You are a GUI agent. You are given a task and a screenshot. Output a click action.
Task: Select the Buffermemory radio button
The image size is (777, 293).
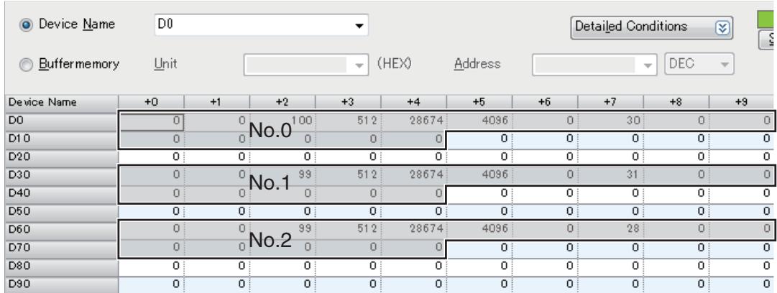point(25,65)
